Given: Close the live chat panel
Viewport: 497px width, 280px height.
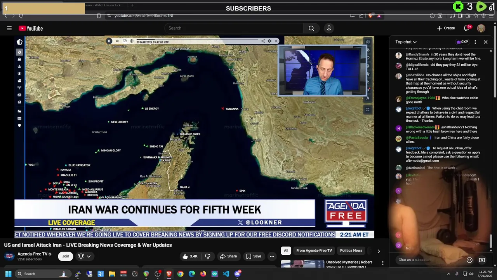Looking at the screenshot, I should click(485, 42).
